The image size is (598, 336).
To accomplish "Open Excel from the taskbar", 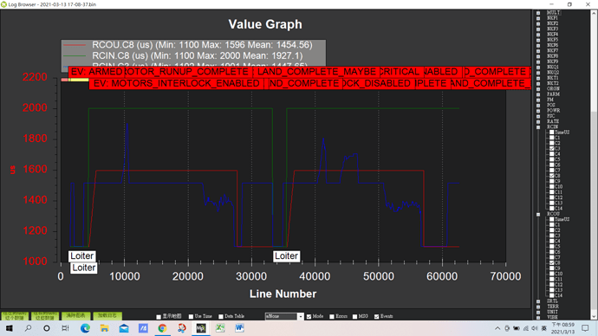I will (x=220, y=328).
